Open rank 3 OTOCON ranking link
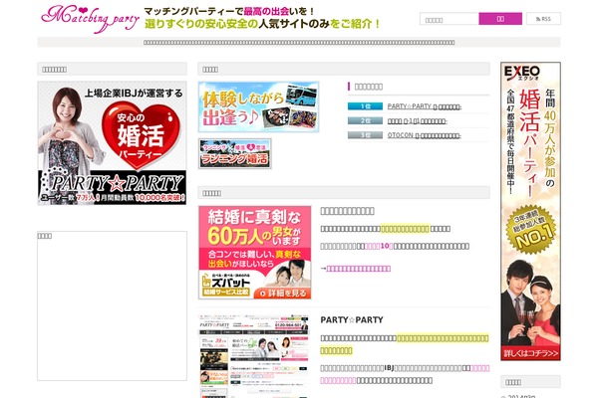The image size is (598, 398). 425,135
